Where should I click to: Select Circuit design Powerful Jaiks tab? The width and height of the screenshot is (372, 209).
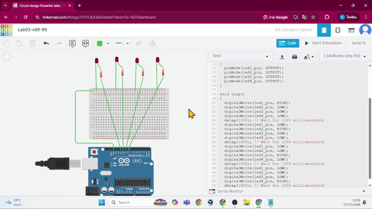(x=42, y=6)
